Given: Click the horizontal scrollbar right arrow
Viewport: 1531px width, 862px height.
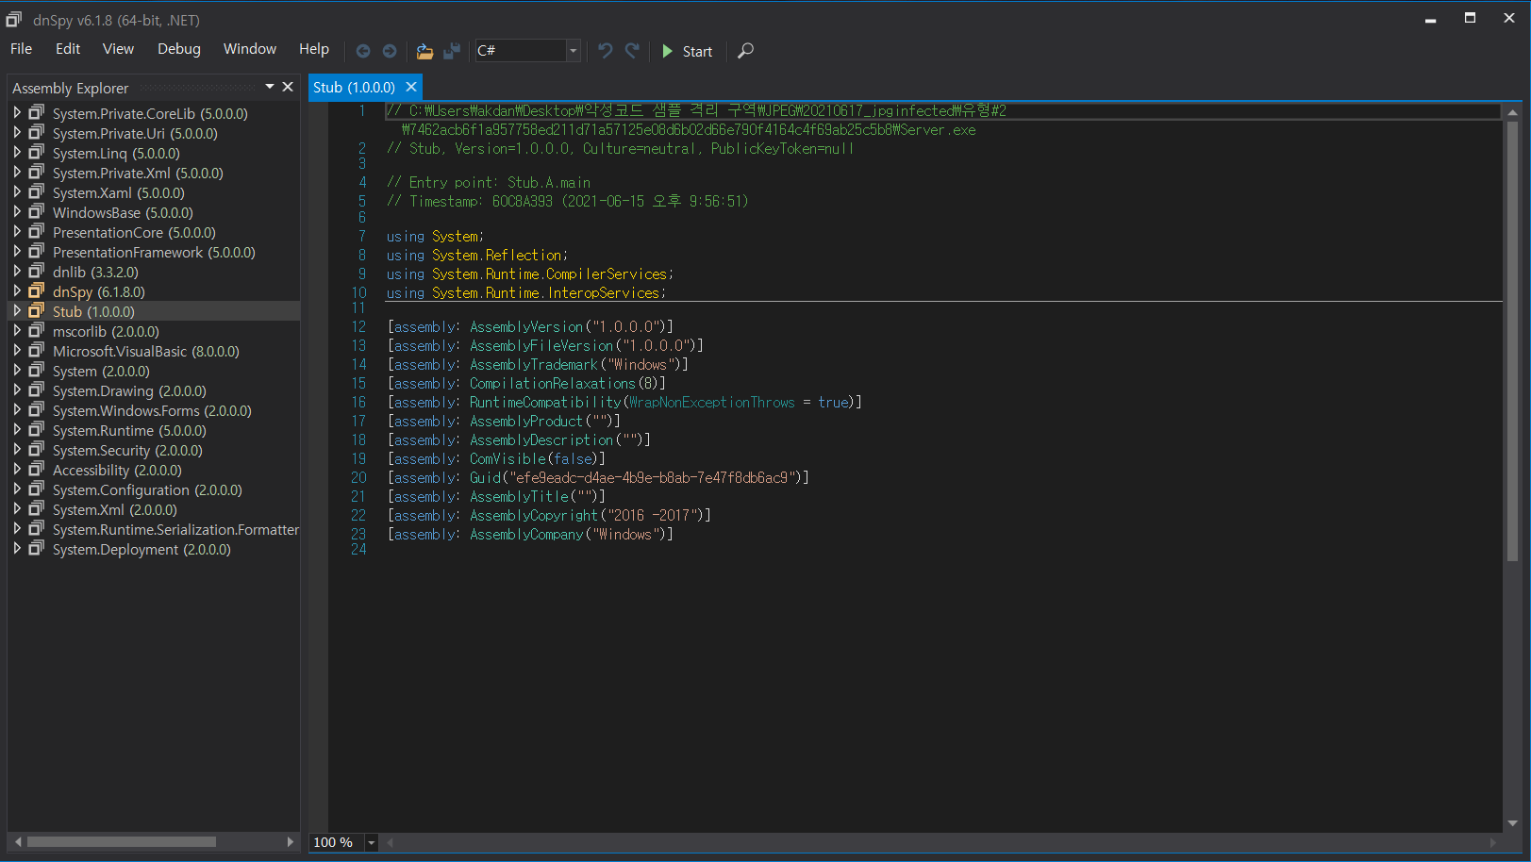Looking at the screenshot, I should (x=291, y=842).
